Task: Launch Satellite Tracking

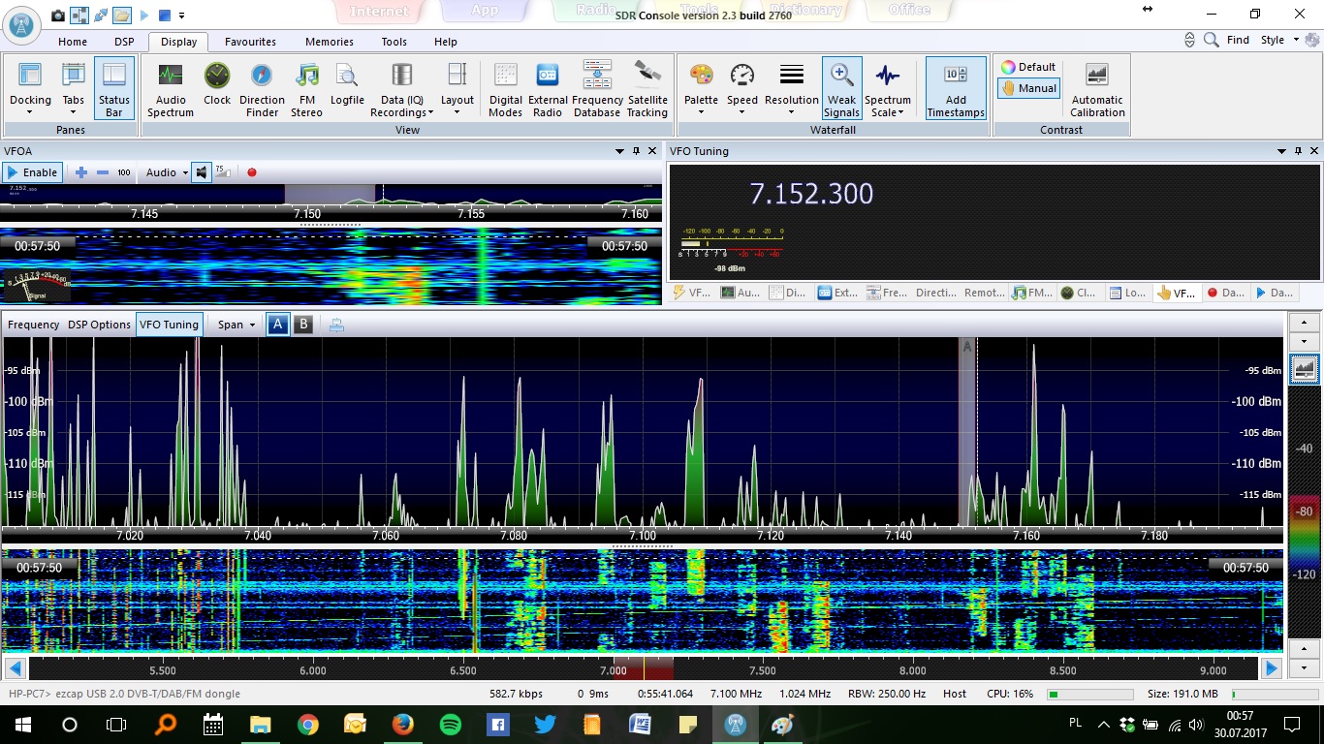Action: pos(647,89)
